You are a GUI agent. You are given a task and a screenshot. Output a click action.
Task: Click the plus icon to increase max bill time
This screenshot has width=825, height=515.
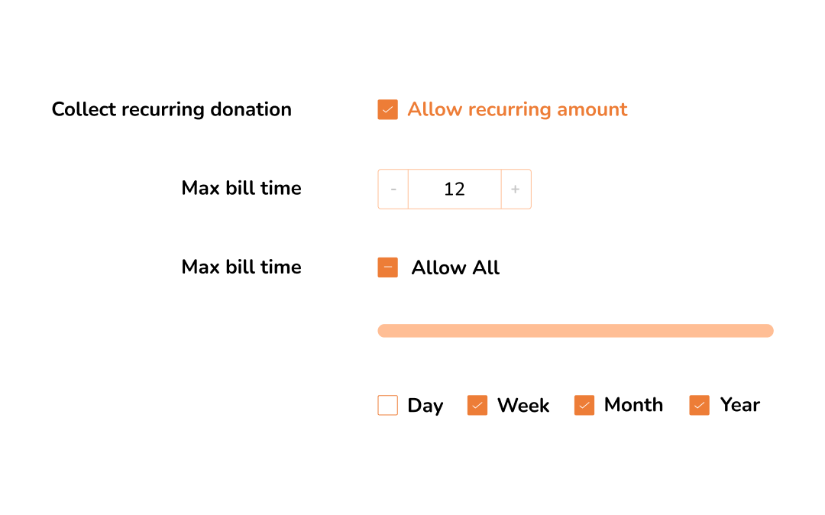[x=516, y=189]
